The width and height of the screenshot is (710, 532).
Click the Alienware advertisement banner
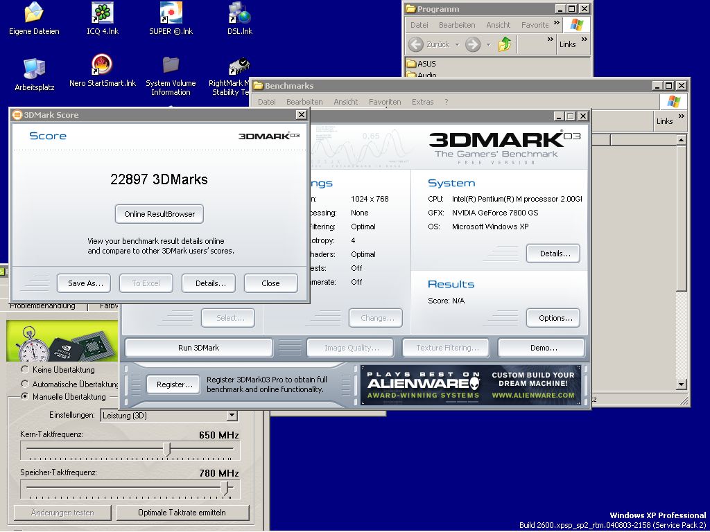pos(471,385)
